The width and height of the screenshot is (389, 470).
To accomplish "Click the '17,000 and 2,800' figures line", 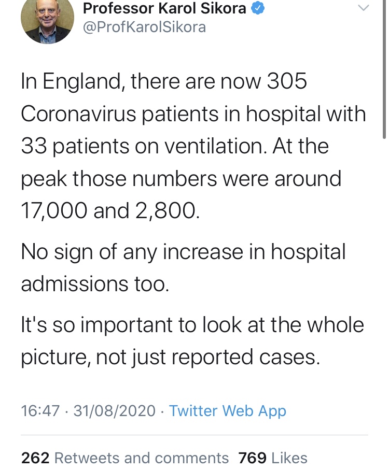I will coord(110,210).
